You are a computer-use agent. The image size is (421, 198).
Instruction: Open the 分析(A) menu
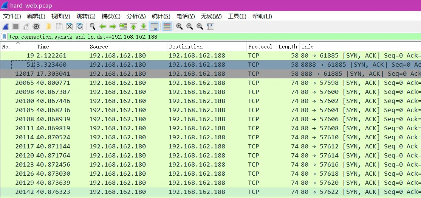pyautogui.click(x=136, y=16)
